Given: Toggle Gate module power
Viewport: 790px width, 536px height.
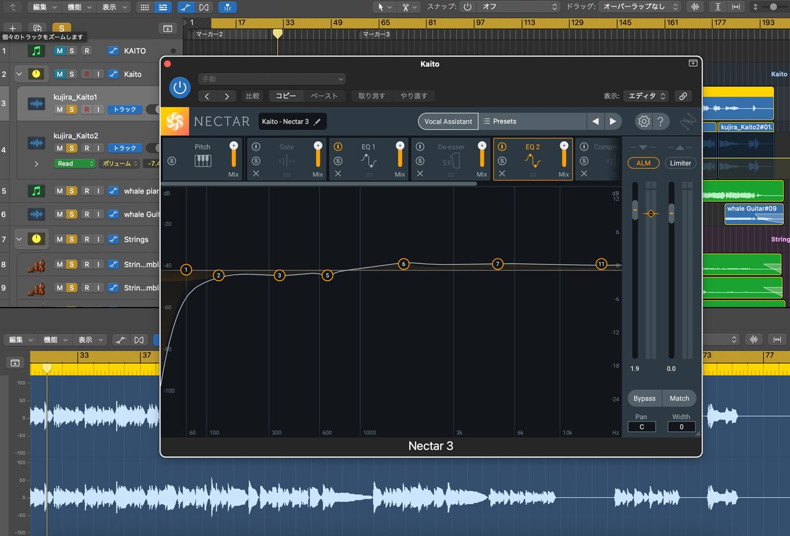Looking at the screenshot, I should [x=256, y=147].
